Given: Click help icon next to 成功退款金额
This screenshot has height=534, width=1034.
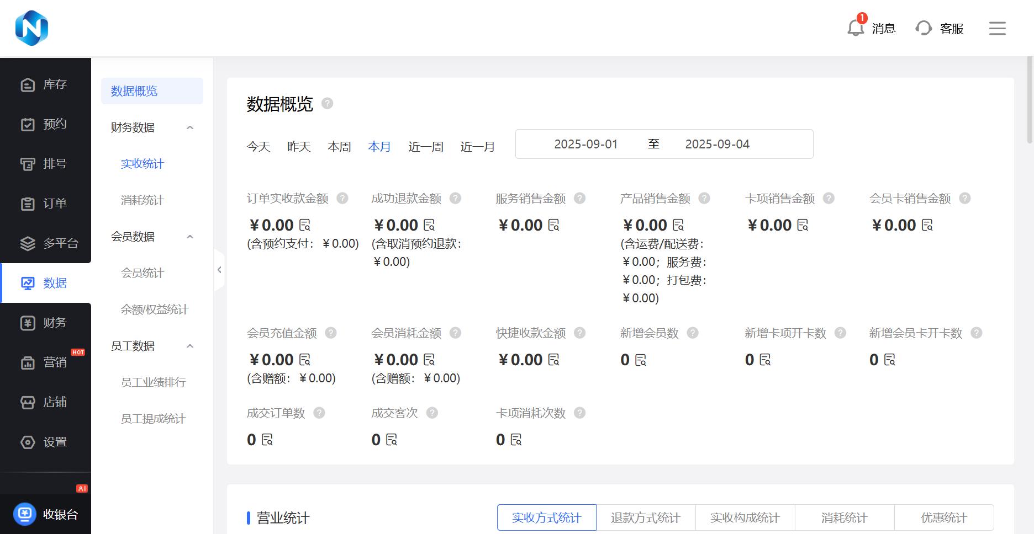Looking at the screenshot, I should (455, 198).
